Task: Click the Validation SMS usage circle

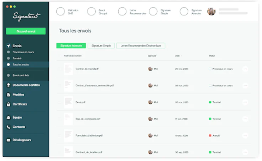Action: [x=61, y=11]
